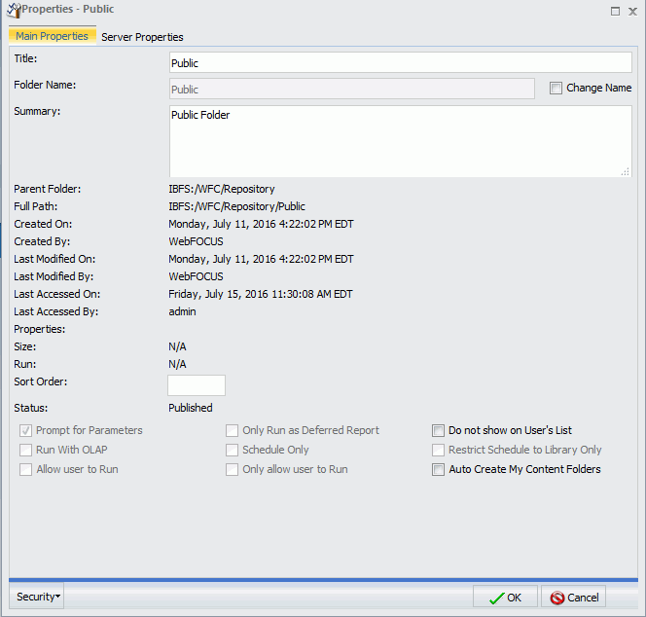Check Restrict Schedule to Library Only
Screen dimensions: 646x617
pos(438,450)
